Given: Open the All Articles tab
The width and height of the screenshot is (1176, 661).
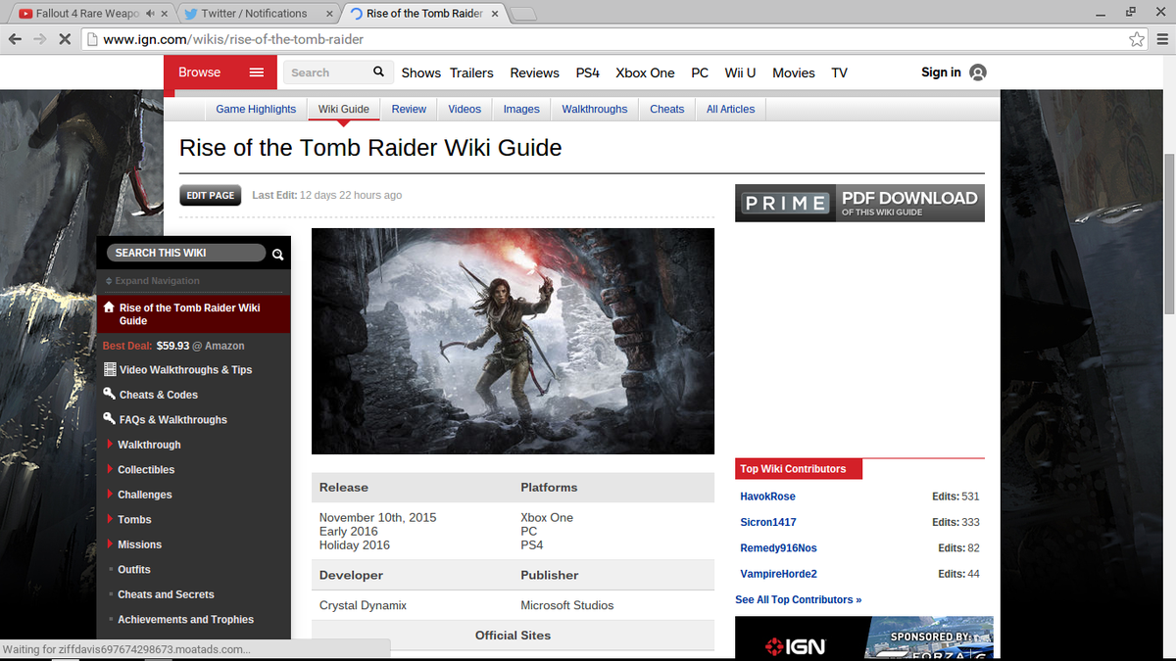Looking at the screenshot, I should point(731,109).
